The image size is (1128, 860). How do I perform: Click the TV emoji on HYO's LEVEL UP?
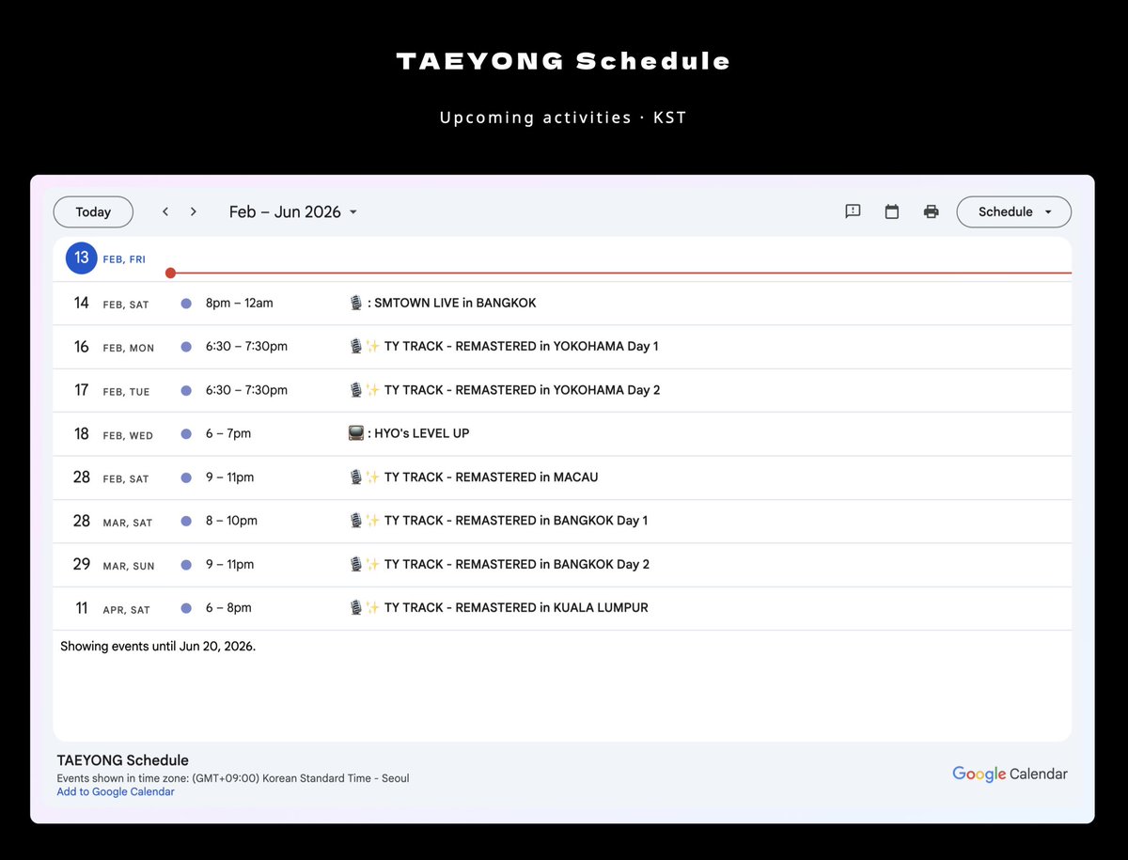click(x=356, y=433)
